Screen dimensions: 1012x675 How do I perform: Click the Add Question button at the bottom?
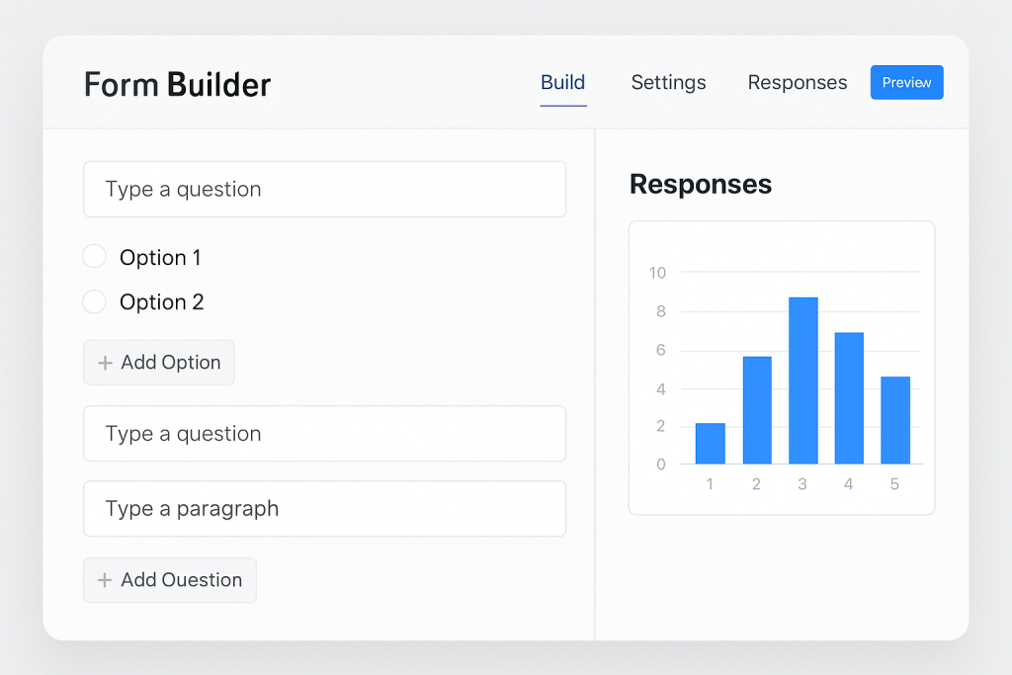point(170,580)
